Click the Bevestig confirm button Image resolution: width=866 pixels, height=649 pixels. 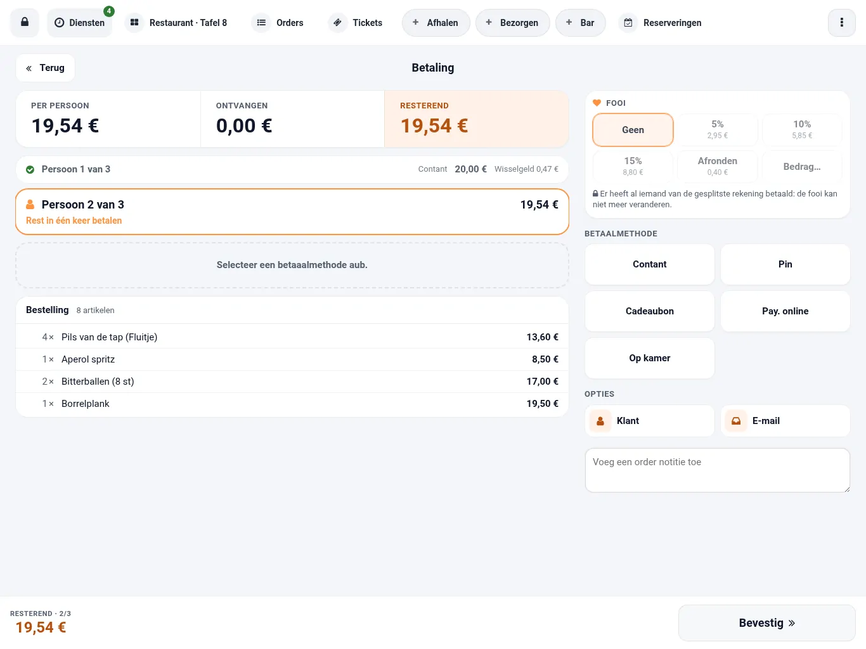pyautogui.click(x=767, y=623)
